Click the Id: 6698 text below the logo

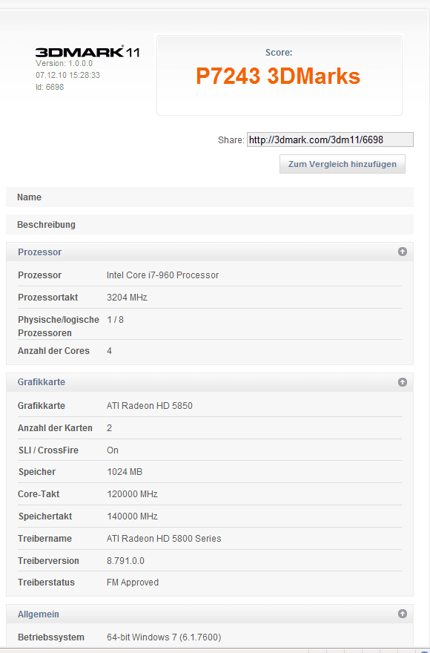(50, 87)
